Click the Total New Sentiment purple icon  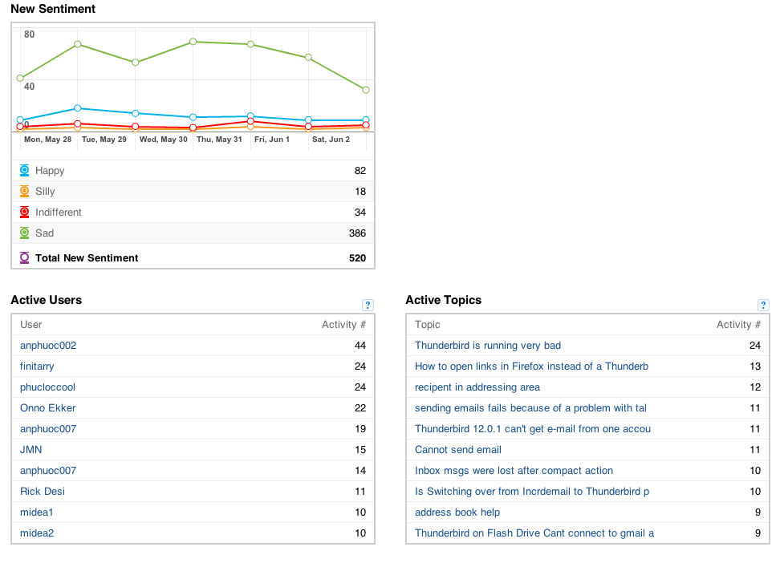[24, 257]
